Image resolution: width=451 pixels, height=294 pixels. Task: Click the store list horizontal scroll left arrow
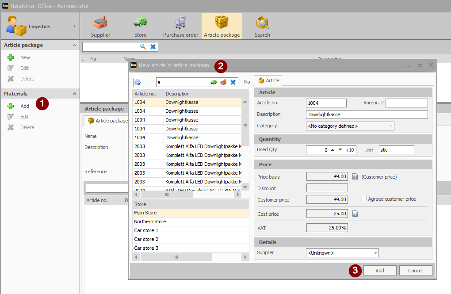(136, 257)
